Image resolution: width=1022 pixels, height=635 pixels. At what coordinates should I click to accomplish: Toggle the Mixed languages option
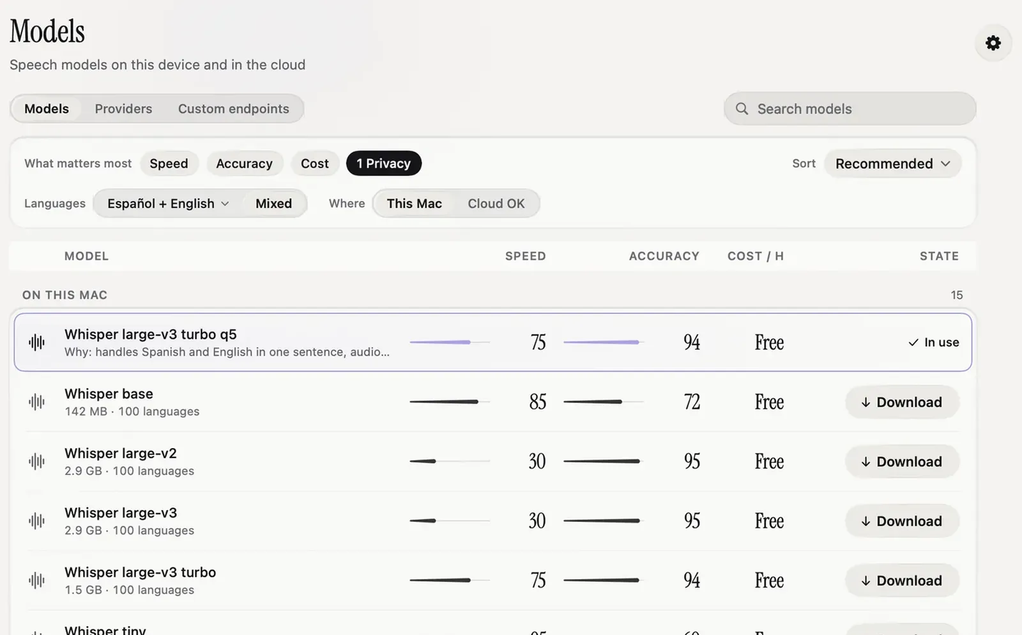tap(274, 204)
